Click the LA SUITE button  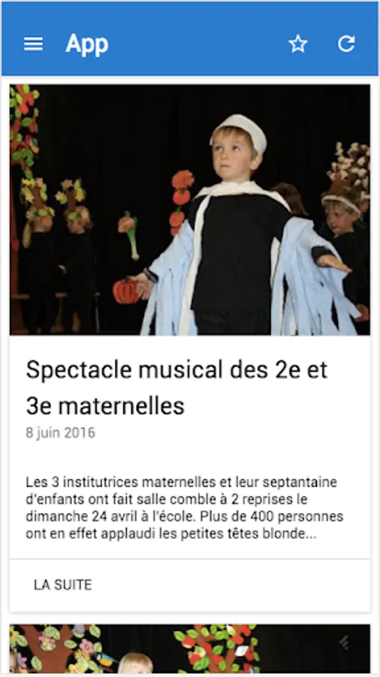pyautogui.click(x=63, y=584)
